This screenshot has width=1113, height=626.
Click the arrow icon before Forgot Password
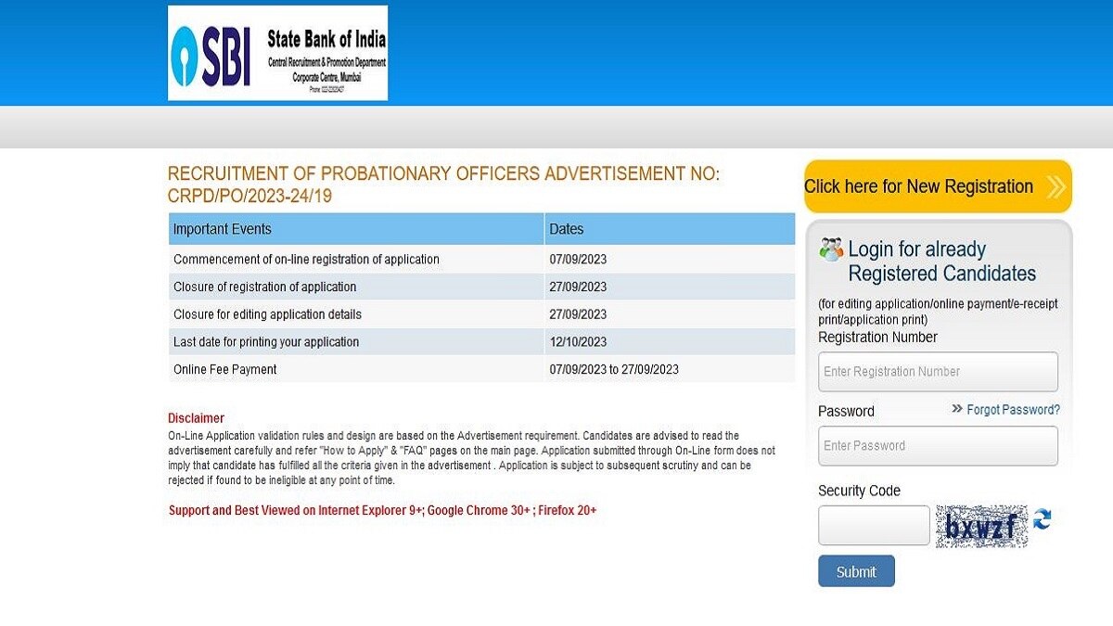coord(956,409)
